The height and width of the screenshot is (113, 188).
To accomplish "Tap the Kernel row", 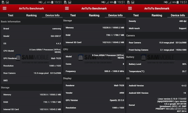I will [157, 105].
